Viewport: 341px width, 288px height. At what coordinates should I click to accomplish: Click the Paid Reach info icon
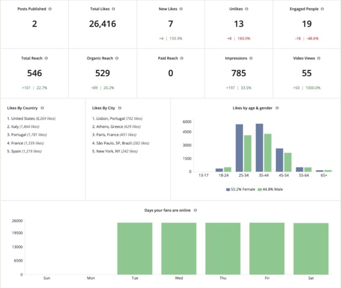pos(181,58)
